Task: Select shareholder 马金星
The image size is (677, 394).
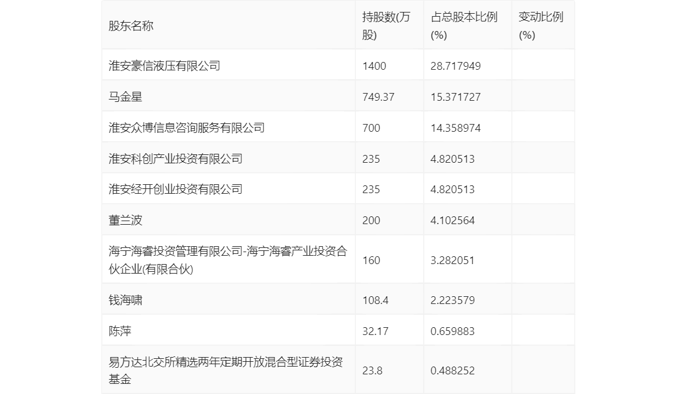Action: pyautogui.click(x=125, y=97)
